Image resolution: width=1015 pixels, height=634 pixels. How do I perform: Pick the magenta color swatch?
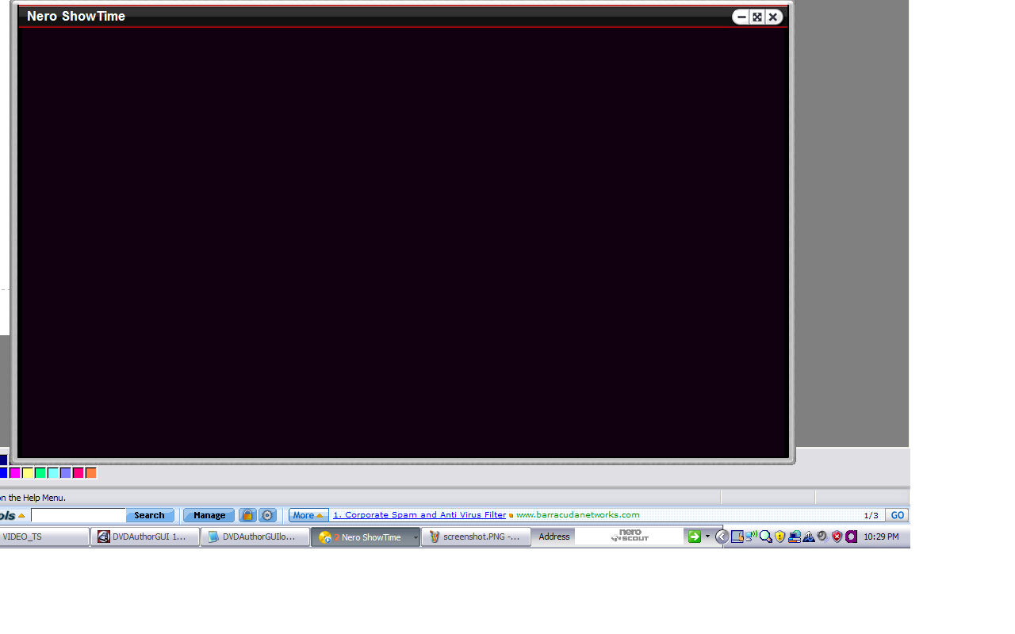pyautogui.click(x=15, y=473)
